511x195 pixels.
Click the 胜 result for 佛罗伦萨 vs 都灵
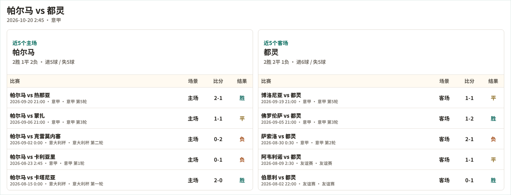pos(493,118)
